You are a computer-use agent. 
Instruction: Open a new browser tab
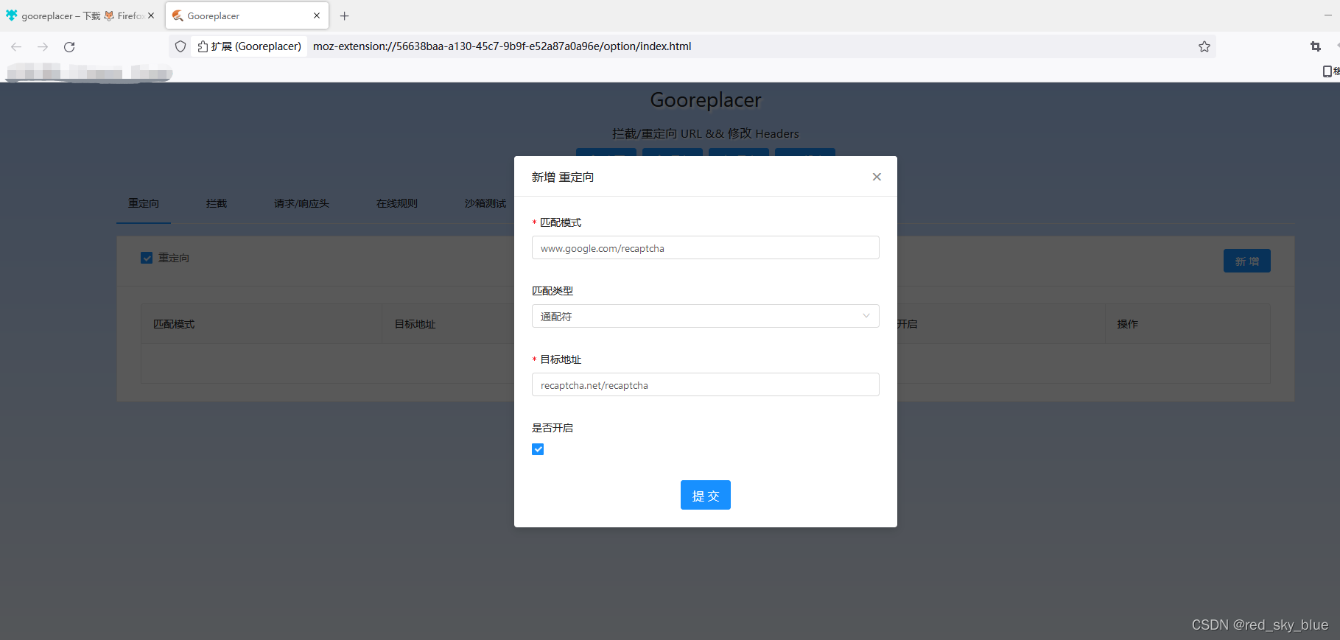coord(344,15)
